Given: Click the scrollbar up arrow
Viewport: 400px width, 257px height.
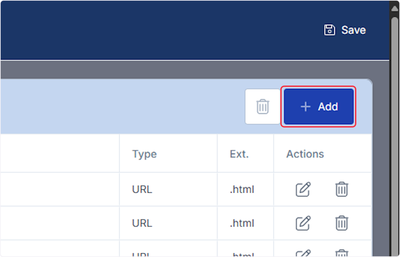Looking at the screenshot, I should tap(395, 8).
